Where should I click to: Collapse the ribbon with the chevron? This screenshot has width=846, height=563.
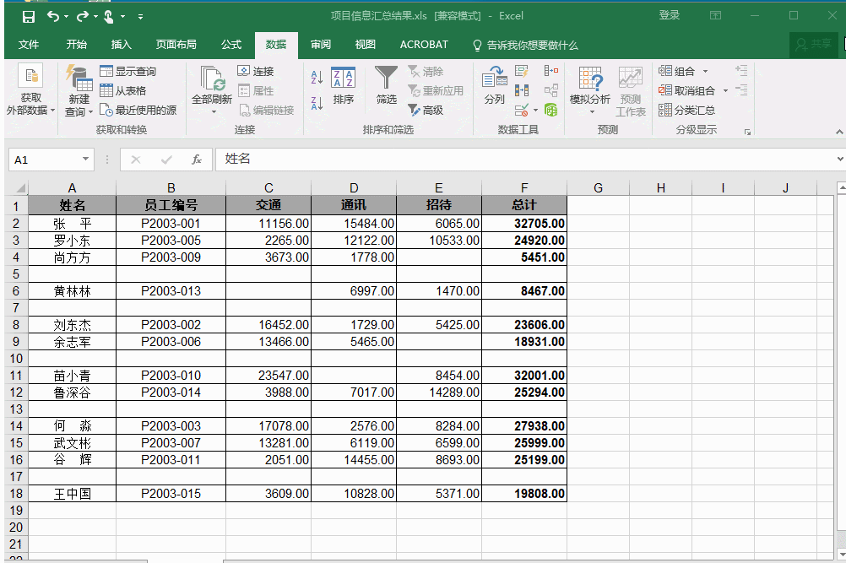(839, 132)
